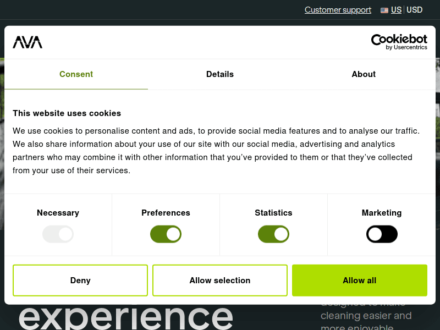This screenshot has width=440, height=330.
Task: Open the US country selector
Action: (396, 10)
